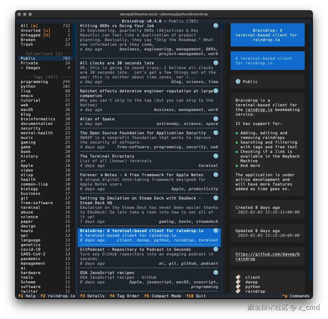Click globe icon on Forever Notes entry

point(216,175)
